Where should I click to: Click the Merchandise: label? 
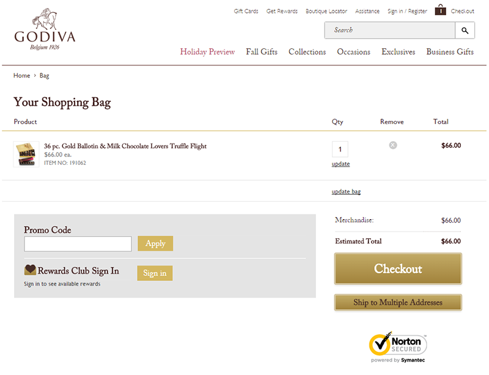click(355, 220)
